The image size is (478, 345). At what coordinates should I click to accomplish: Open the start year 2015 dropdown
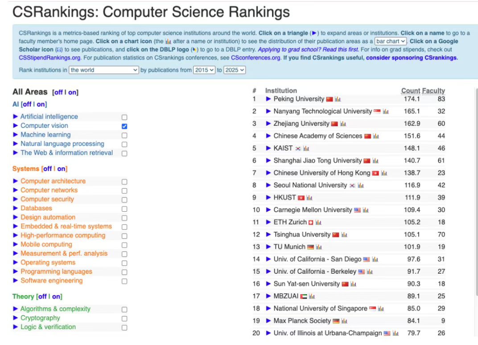coord(204,70)
